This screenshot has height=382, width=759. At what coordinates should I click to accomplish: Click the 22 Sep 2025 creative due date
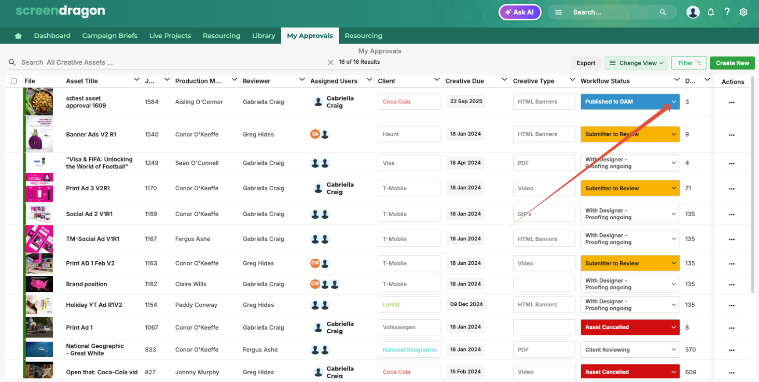point(466,102)
